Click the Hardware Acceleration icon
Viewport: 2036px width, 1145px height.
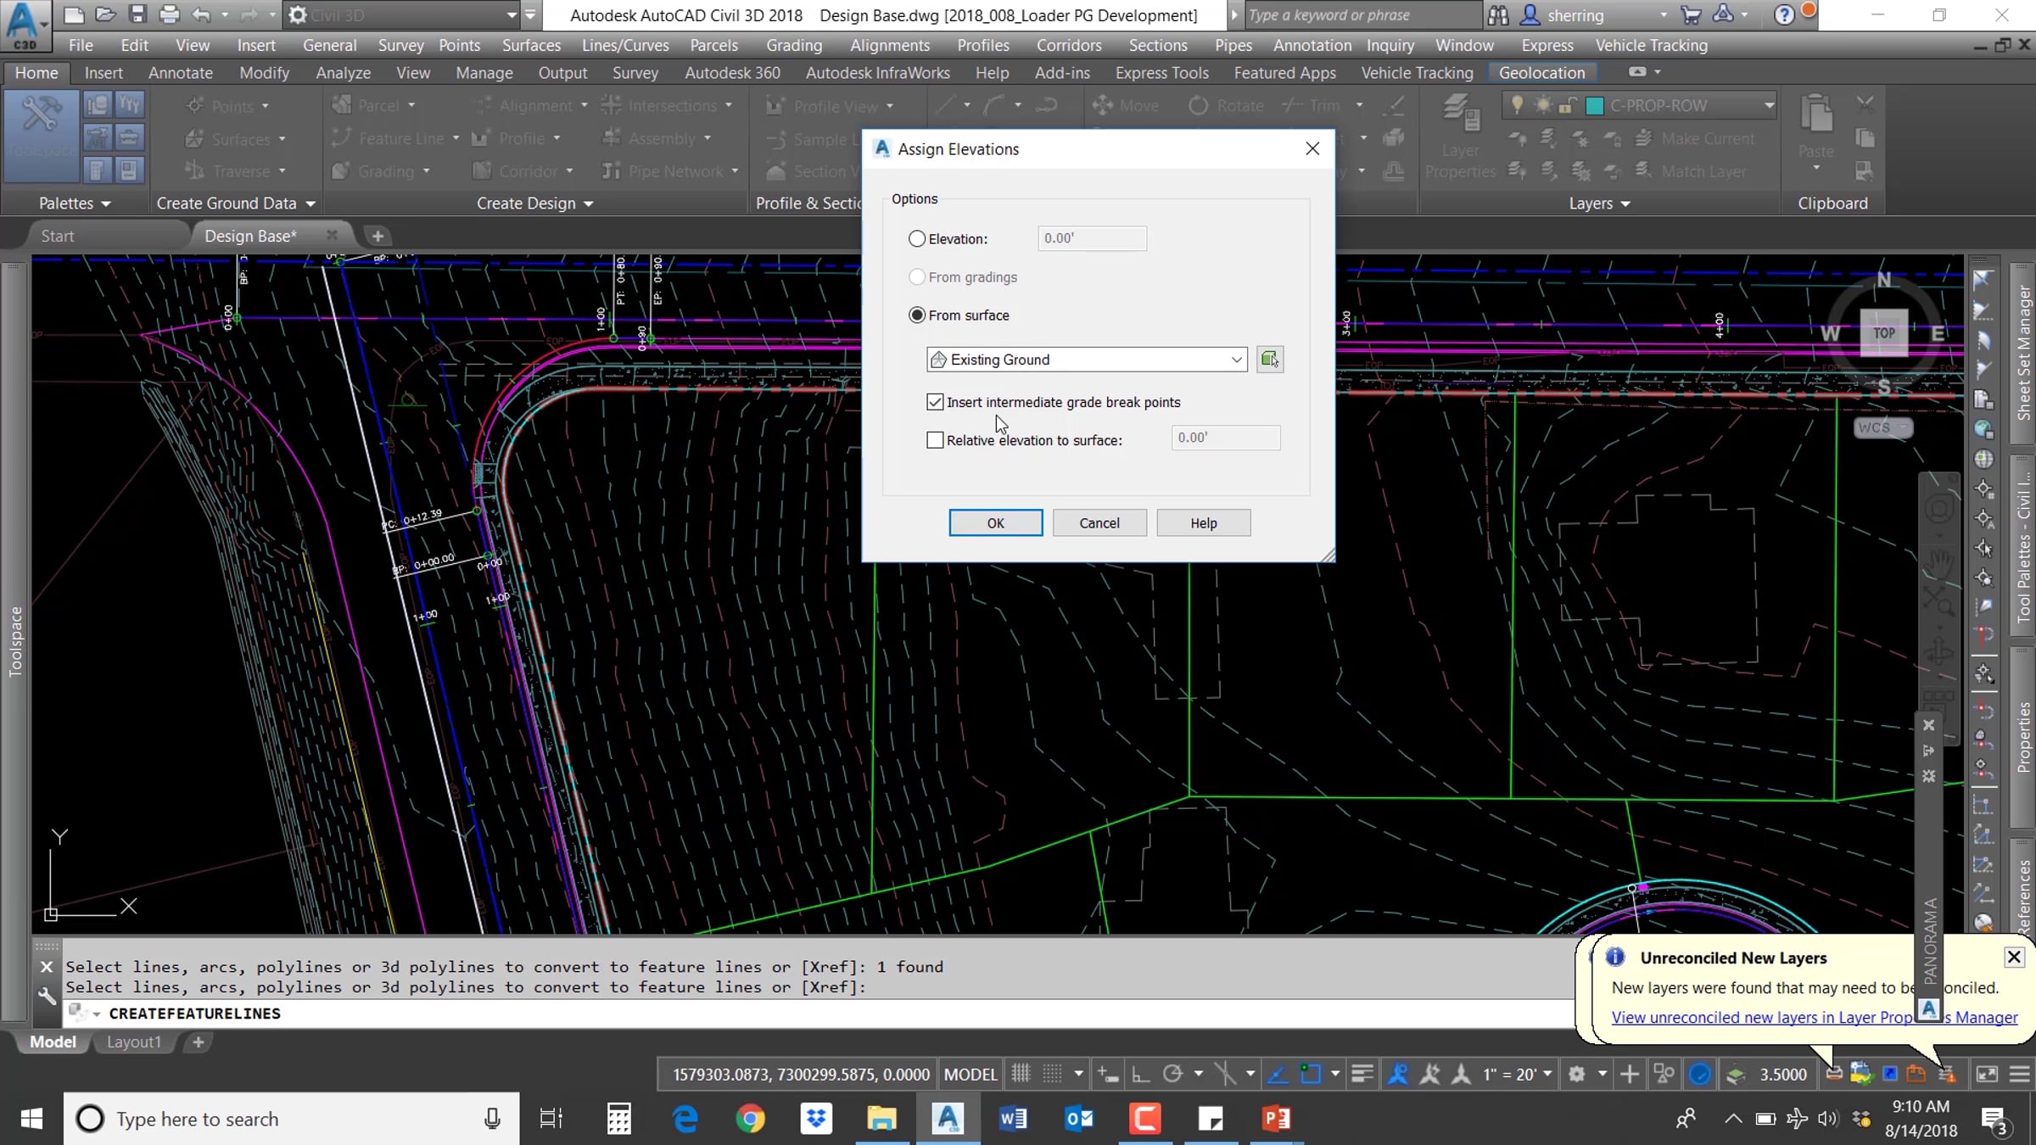pyautogui.click(x=1700, y=1075)
